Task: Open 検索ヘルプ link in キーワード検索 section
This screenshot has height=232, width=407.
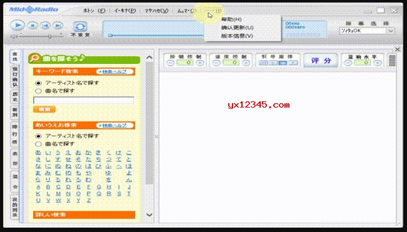Action: (x=114, y=71)
